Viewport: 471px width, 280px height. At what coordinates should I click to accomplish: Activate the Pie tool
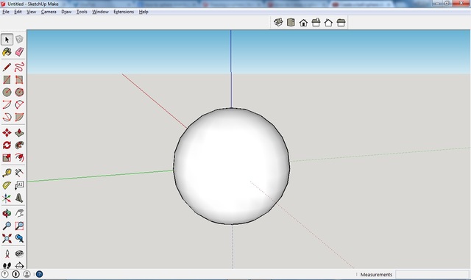(19, 117)
